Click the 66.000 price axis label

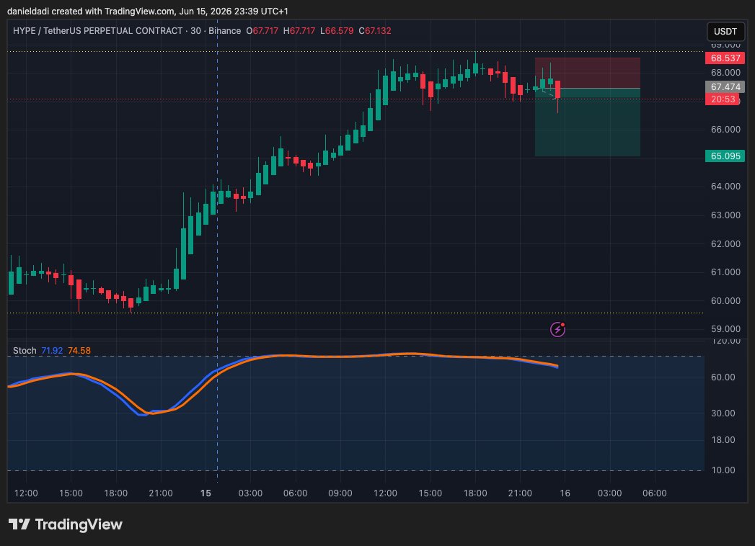click(725, 130)
